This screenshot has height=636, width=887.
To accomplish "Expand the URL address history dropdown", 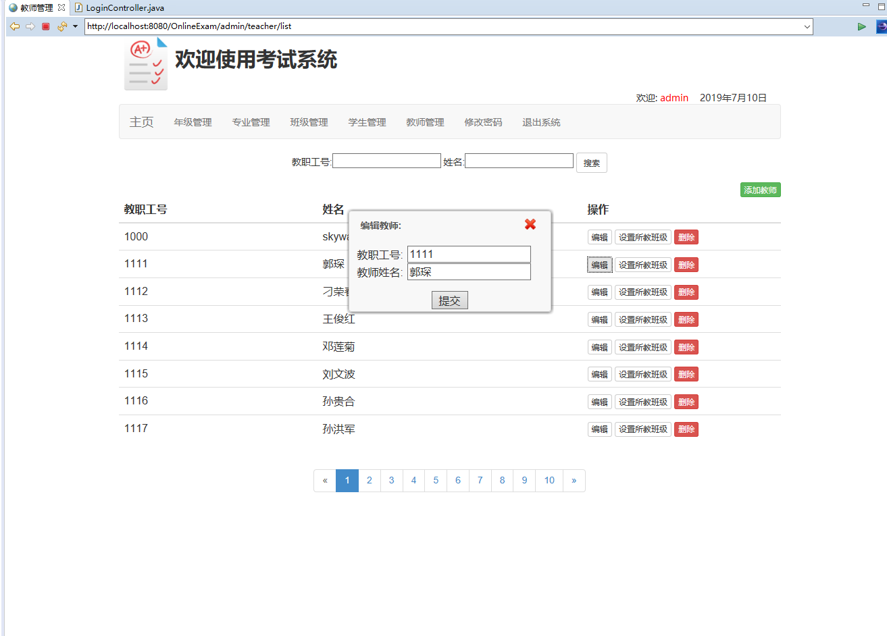I will 807,26.
